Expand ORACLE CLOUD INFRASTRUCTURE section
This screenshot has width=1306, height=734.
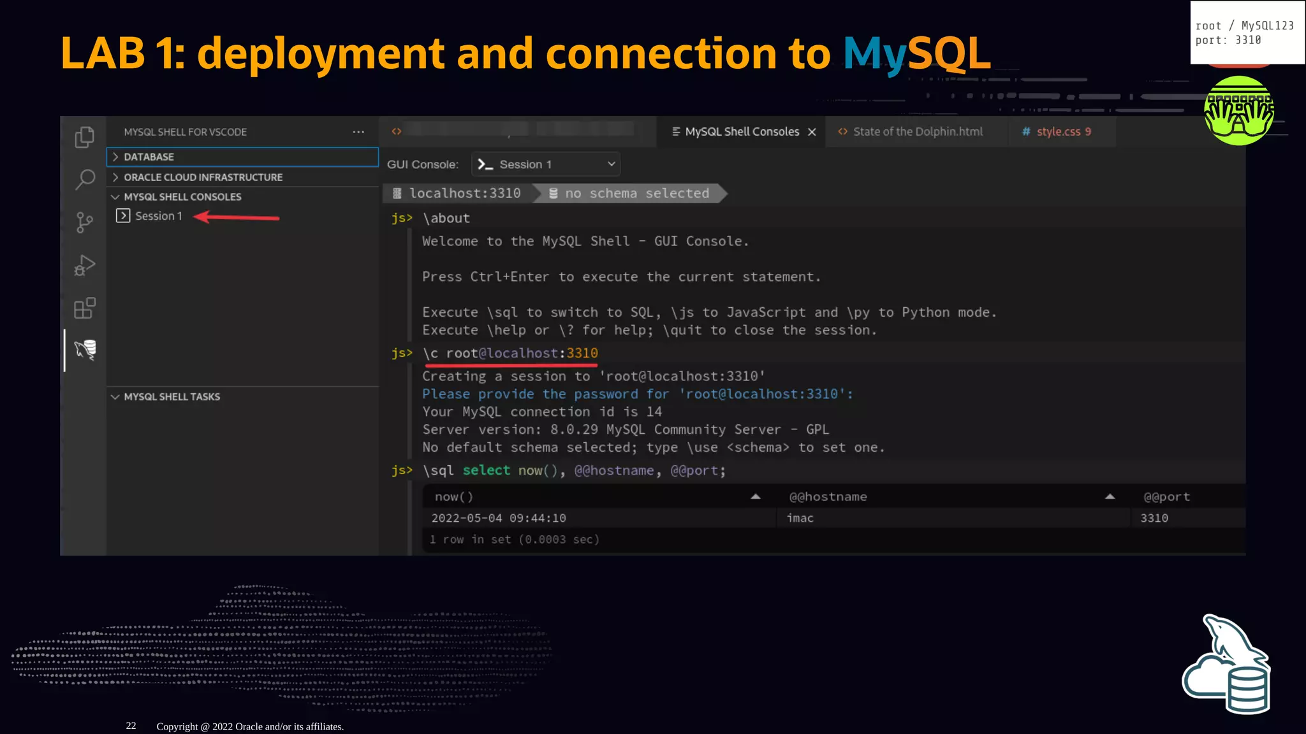pyautogui.click(x=242, y=177)
